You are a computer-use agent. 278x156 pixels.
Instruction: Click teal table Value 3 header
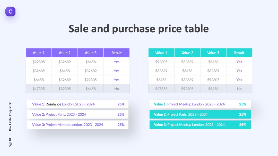tap(213, 53)
